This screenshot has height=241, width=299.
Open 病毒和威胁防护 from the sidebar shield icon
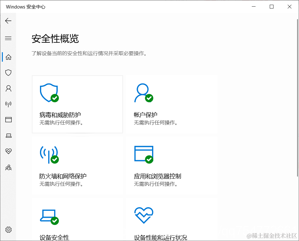pos(8,73)
